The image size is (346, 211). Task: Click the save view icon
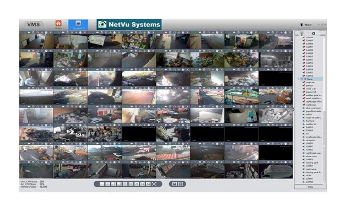175,184
